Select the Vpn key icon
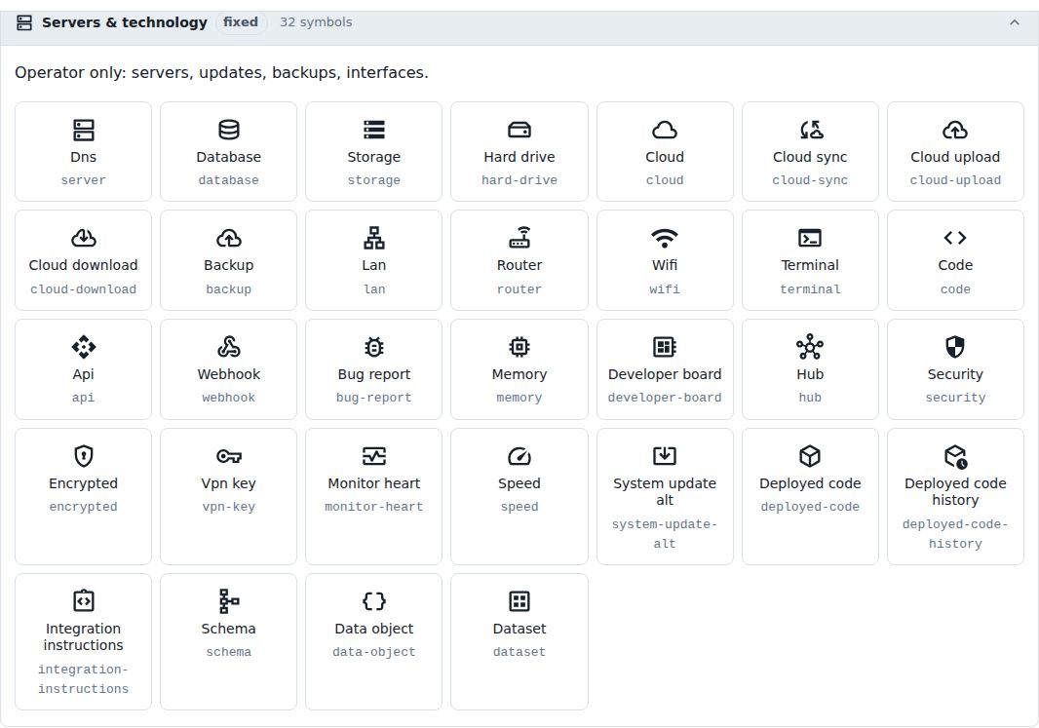The image size is (1039, 728). tap(229, 456)
